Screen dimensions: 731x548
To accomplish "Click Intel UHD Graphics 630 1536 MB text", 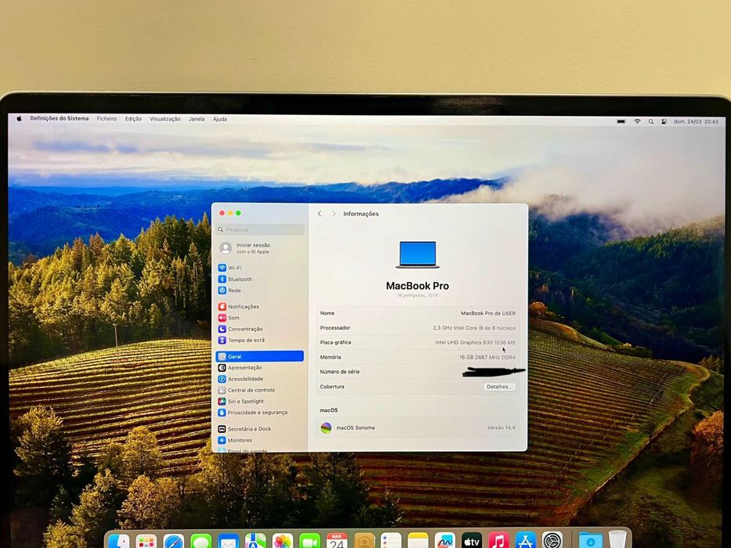I will point(475,343).
